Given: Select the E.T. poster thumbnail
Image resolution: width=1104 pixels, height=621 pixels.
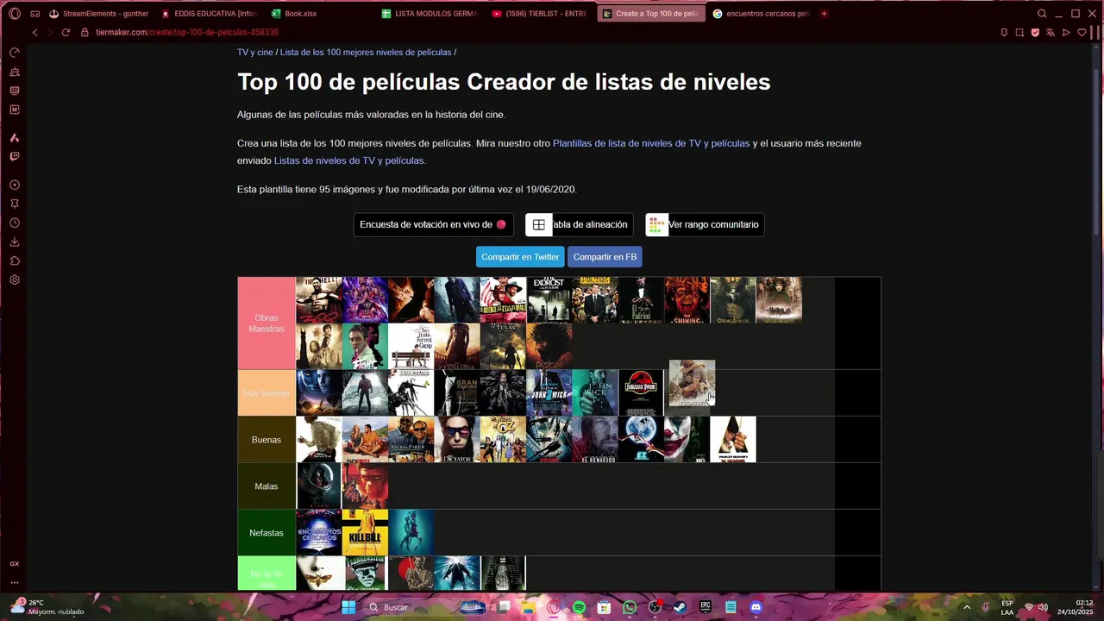Looking at the screenshot, I should click(641, 439).
